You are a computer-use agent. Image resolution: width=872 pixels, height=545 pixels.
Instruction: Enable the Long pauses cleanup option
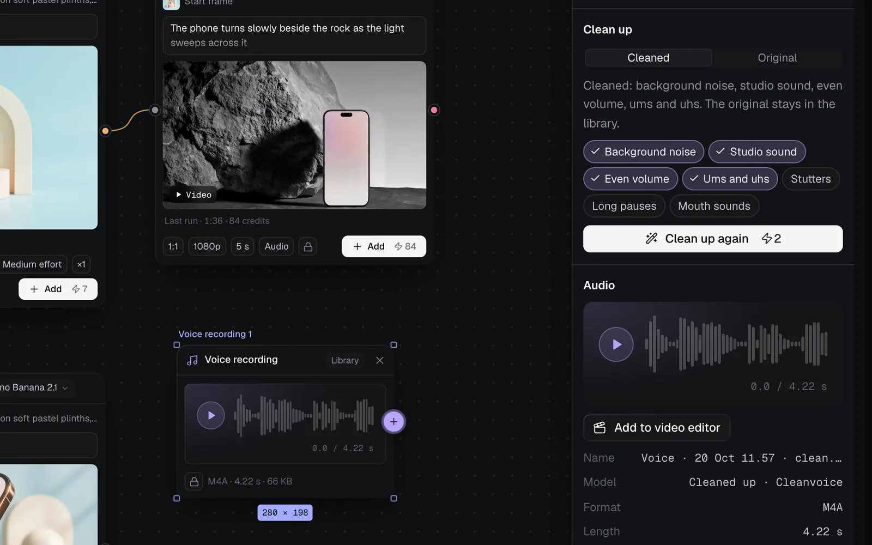624,206
